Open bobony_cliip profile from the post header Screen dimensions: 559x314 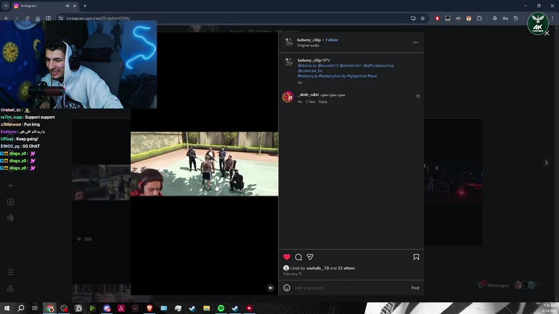[x=309, y=40]
